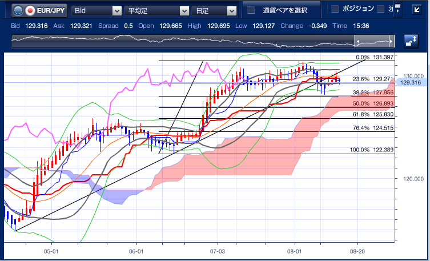Click the Fibonacci 0.0% 131.397 label
Image resolution: width=430 pixels, height=261 pixels.
375,57
